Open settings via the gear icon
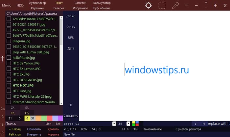230x137 pixels. 149,5
